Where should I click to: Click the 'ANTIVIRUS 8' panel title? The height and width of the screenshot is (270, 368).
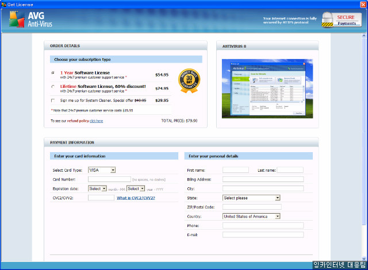click(x=234, y=47)
